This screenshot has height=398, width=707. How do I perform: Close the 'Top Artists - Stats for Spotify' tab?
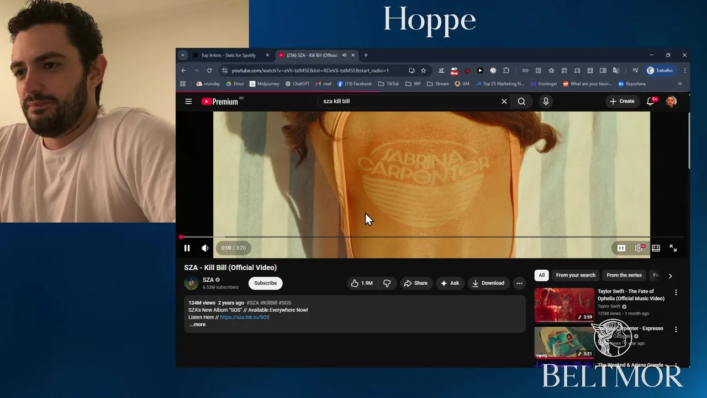pyautogui.click(x=267, y=55)
